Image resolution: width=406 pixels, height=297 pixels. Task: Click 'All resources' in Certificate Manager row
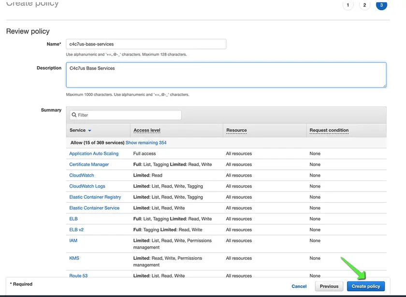(239, 164)
